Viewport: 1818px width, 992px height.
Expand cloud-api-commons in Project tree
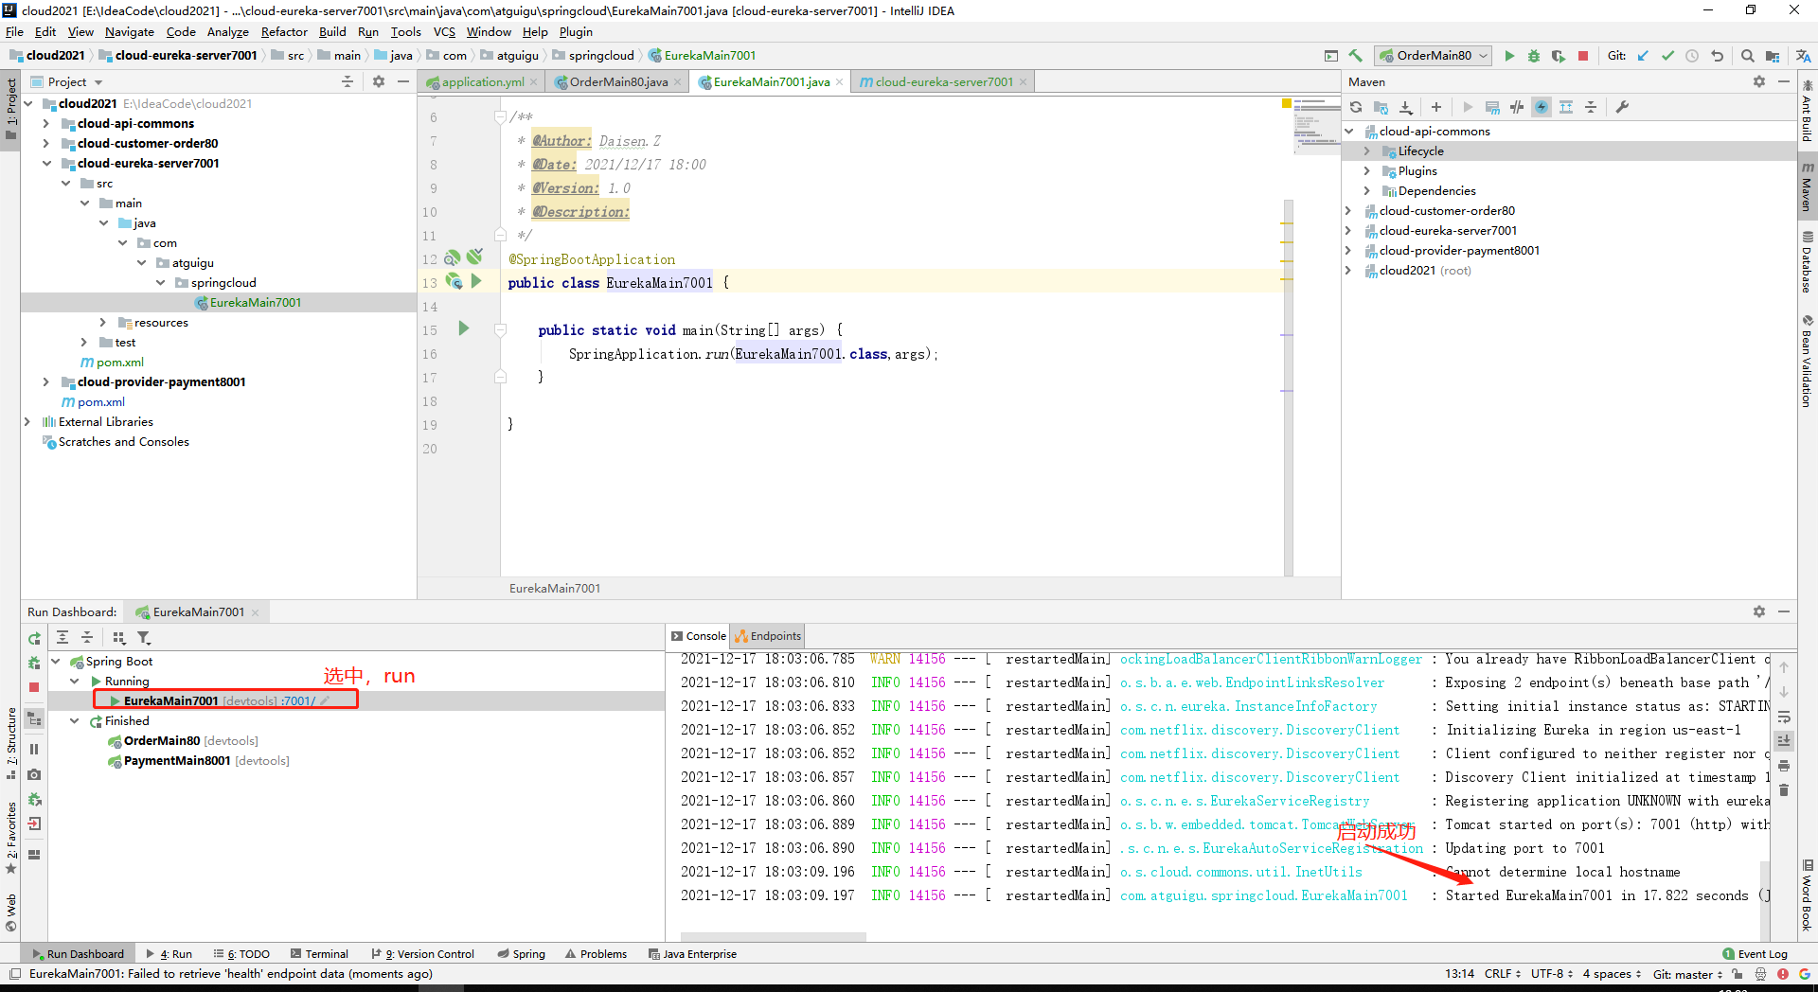45,124
